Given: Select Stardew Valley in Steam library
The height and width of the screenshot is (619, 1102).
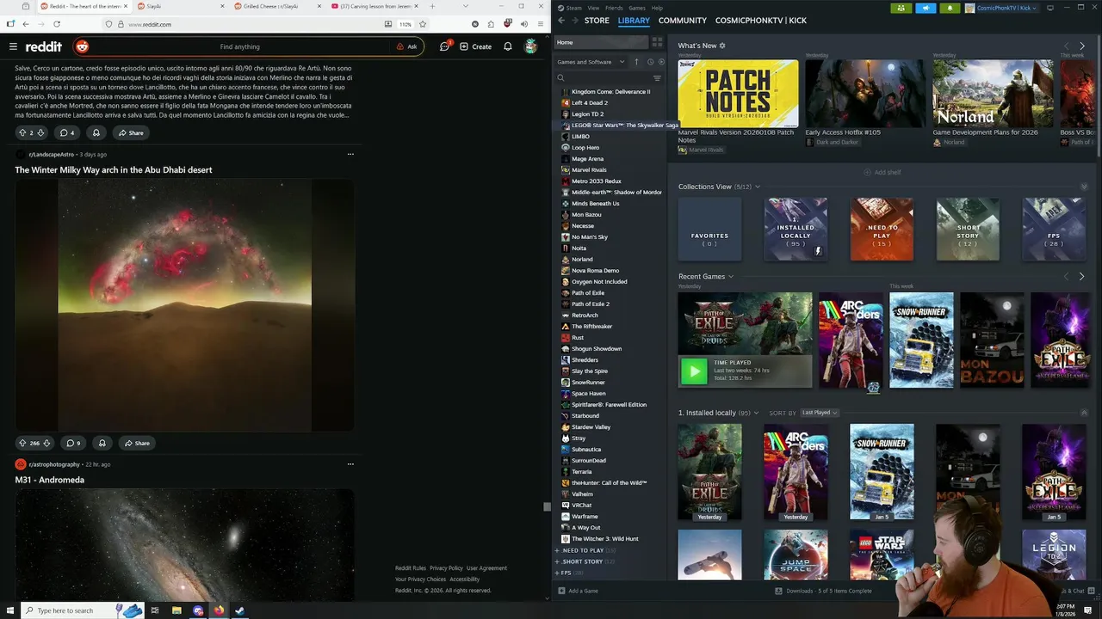Looking at the screenshot, I should click(591, 427).
